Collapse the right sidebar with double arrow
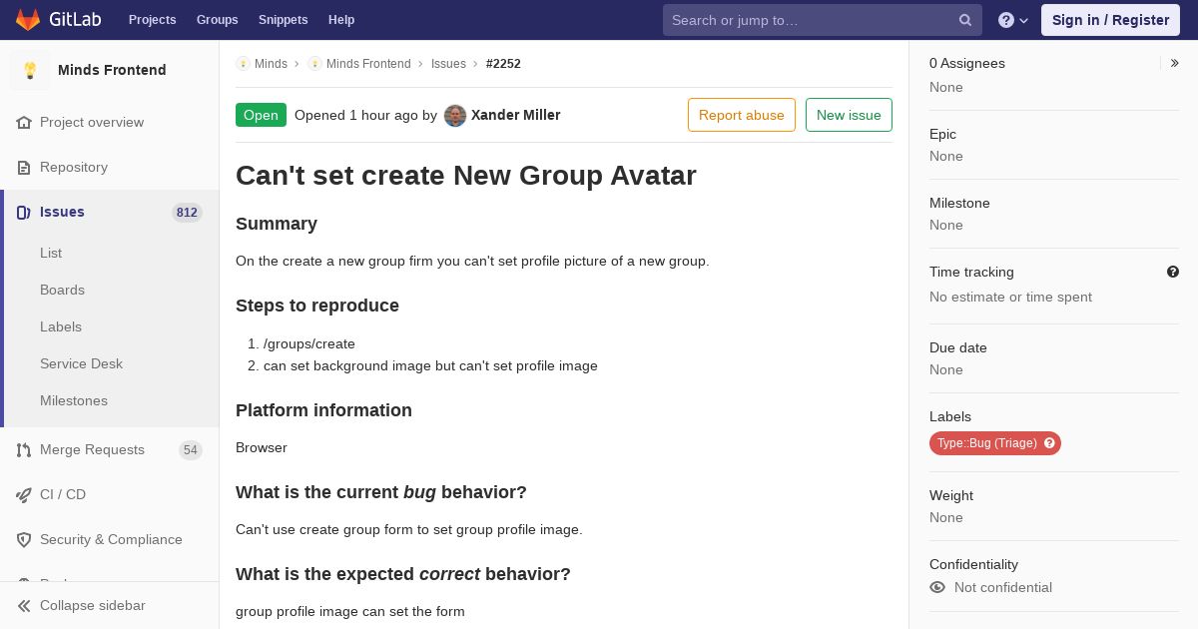The height and width of the screenshot is (629, 1198). pyautogui.click(x=1175, y=63)
